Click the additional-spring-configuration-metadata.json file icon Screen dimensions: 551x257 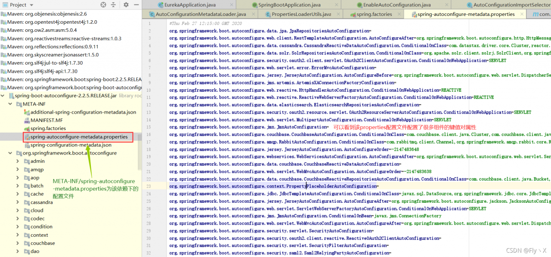27,112
